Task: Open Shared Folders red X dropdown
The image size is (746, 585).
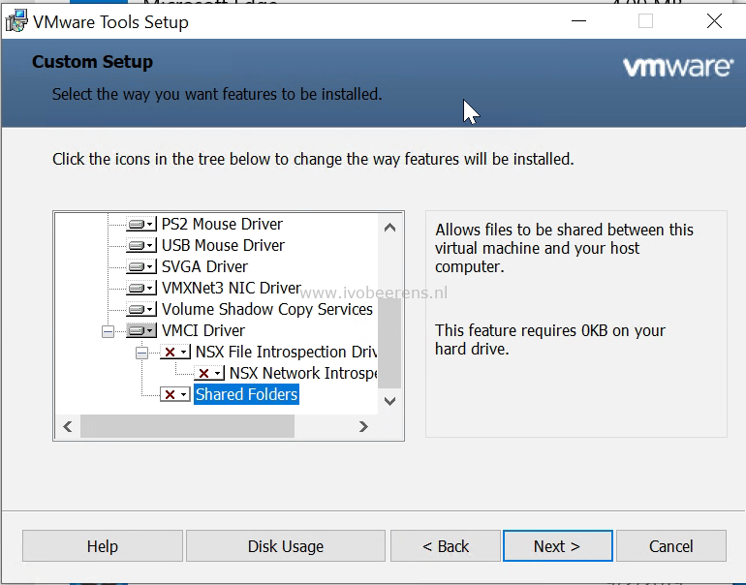Action: point(175,394)
